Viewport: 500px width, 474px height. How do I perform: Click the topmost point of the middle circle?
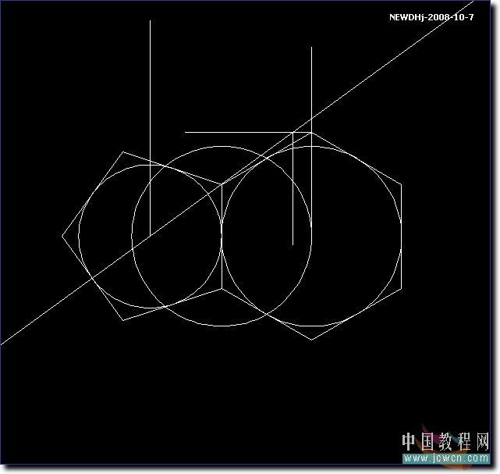[x=222, y=145]
